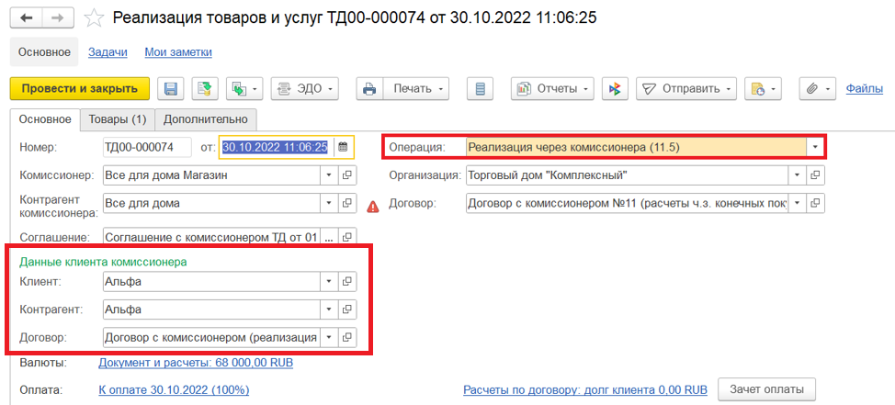Screen dimensions: 895x405
Task: Open Комиссионер record with open icon
Action: (347, 175)
